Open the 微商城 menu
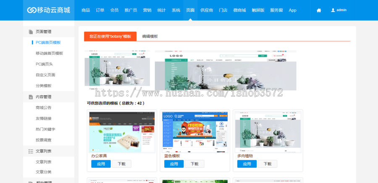378x183 pixels. click(x=240, y=10)
